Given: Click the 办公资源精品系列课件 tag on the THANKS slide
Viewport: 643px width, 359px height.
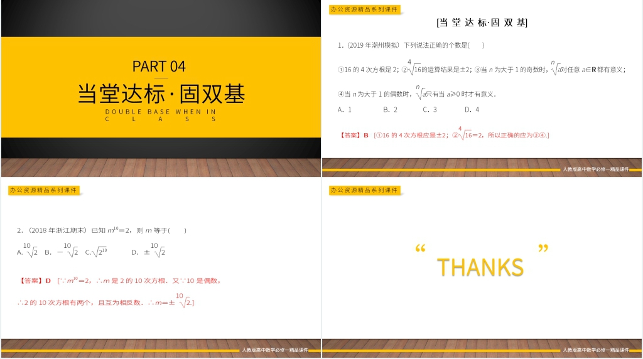Looking at the screenshot, I should [x=364, y=190].
